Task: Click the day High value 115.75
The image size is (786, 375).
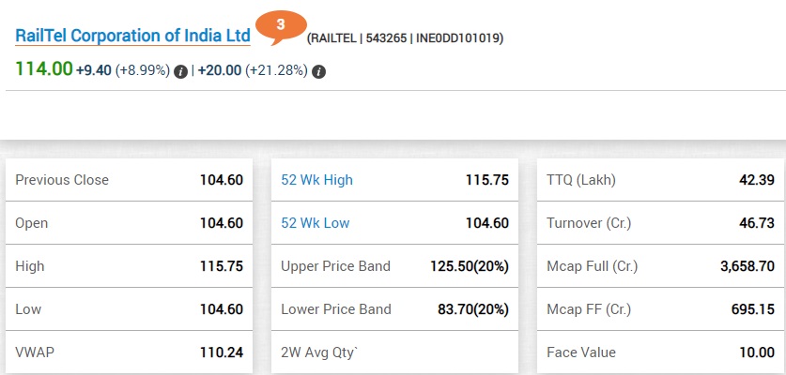Action: pyautogui.click(x=221, y=266)
